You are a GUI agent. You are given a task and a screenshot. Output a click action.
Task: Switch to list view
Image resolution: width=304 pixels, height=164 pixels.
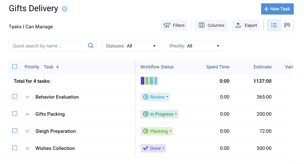click(x=274, y=25)
